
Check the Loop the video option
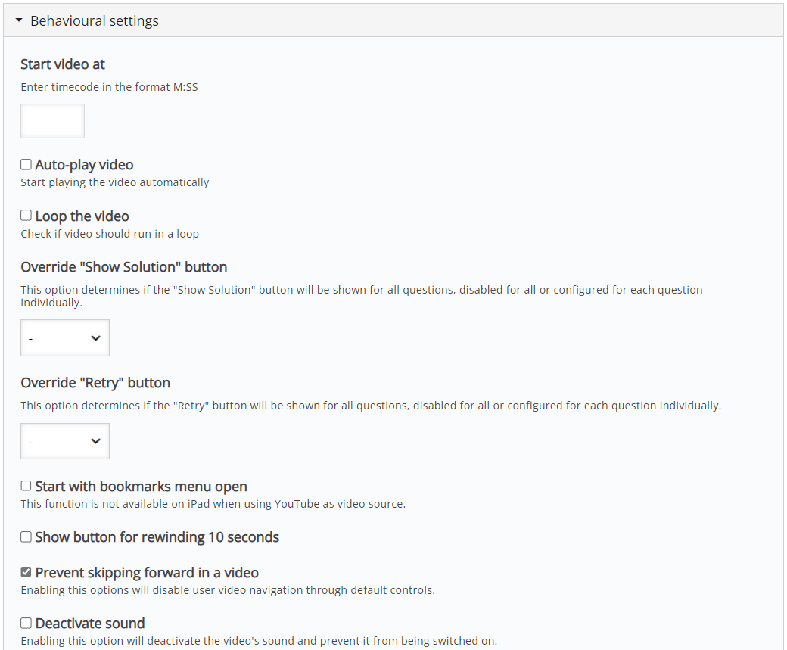click(x=26, y=216)
